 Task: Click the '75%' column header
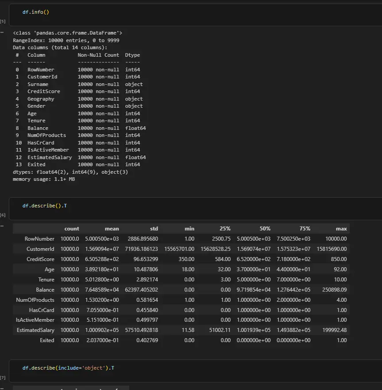pyautogui.click(x=305, y=229)
